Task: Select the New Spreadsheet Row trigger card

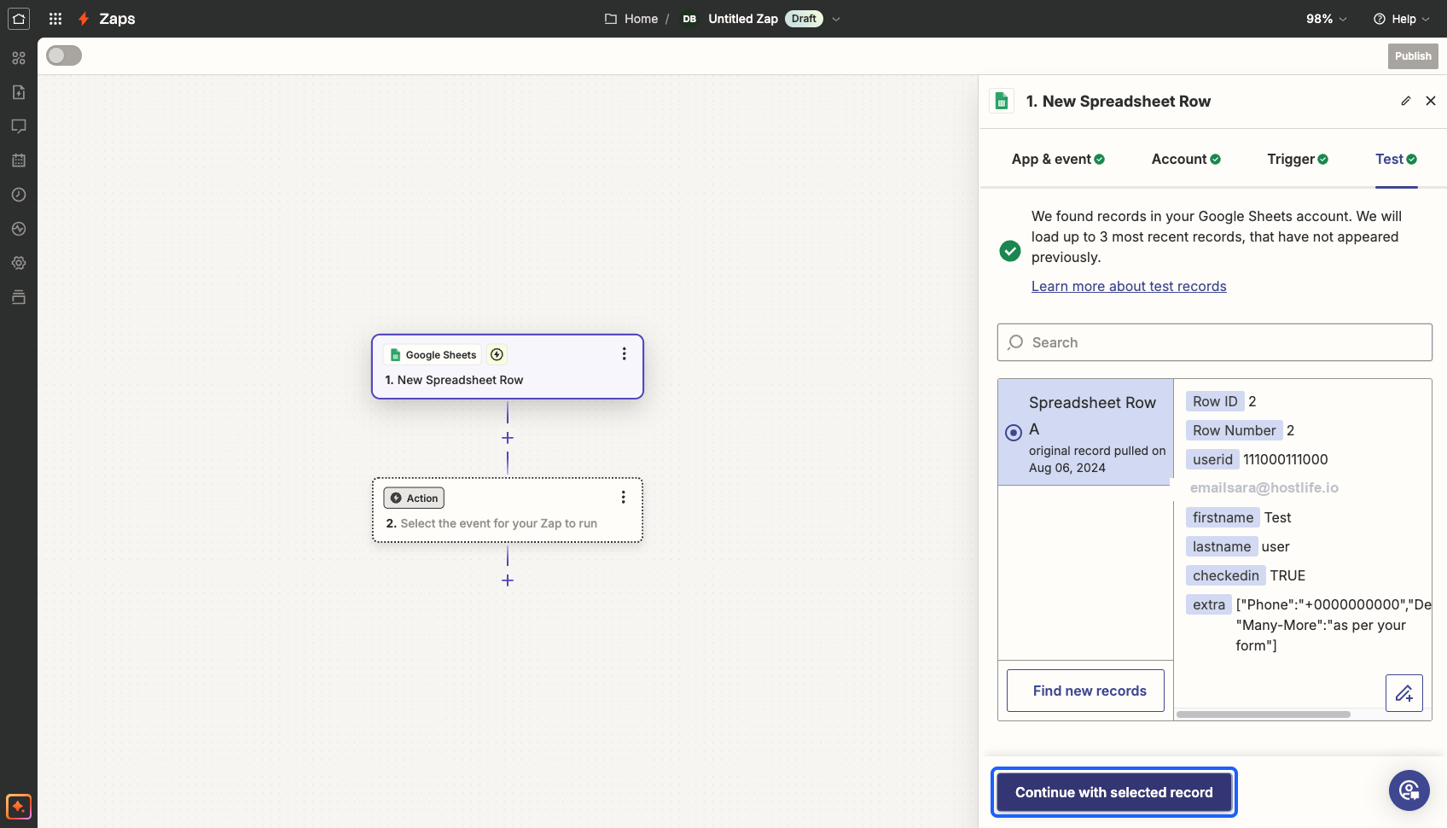Action: (x=508, y=366)
